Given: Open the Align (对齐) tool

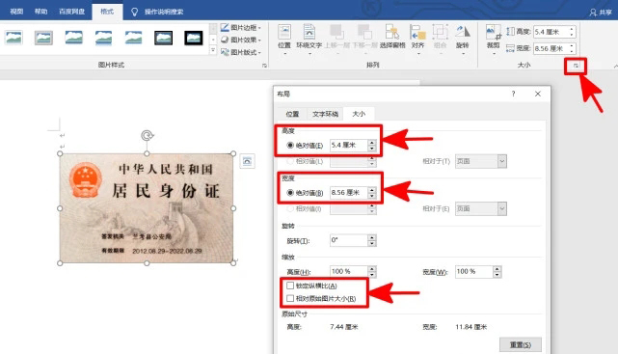Looking at the screenshot, I should [x=417, y=38].
